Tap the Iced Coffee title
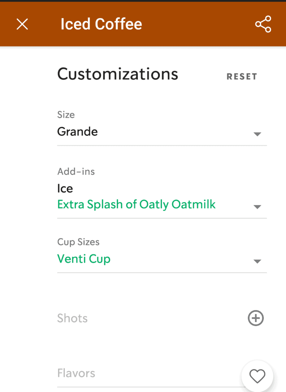This screenshot has height=392, width=286. click(x=101, y=24)
